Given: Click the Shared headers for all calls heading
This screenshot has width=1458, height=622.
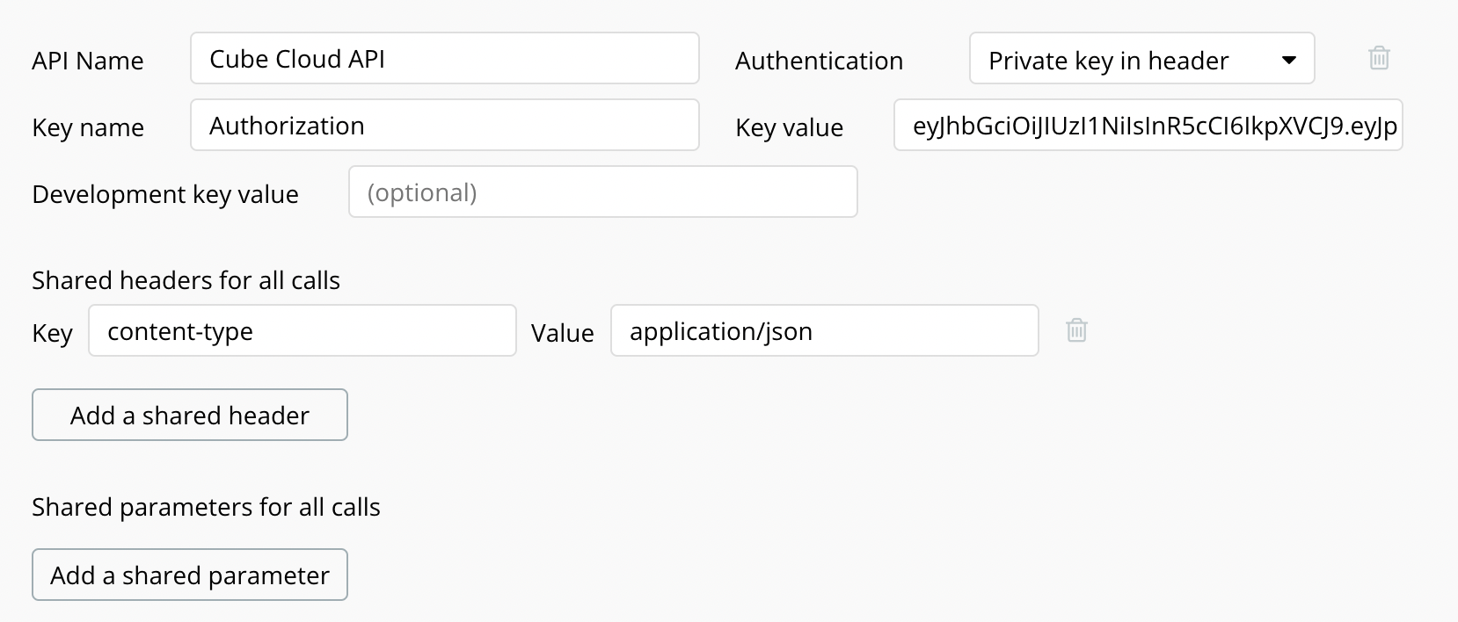Looking at the screenshot, I should [186, 280].
